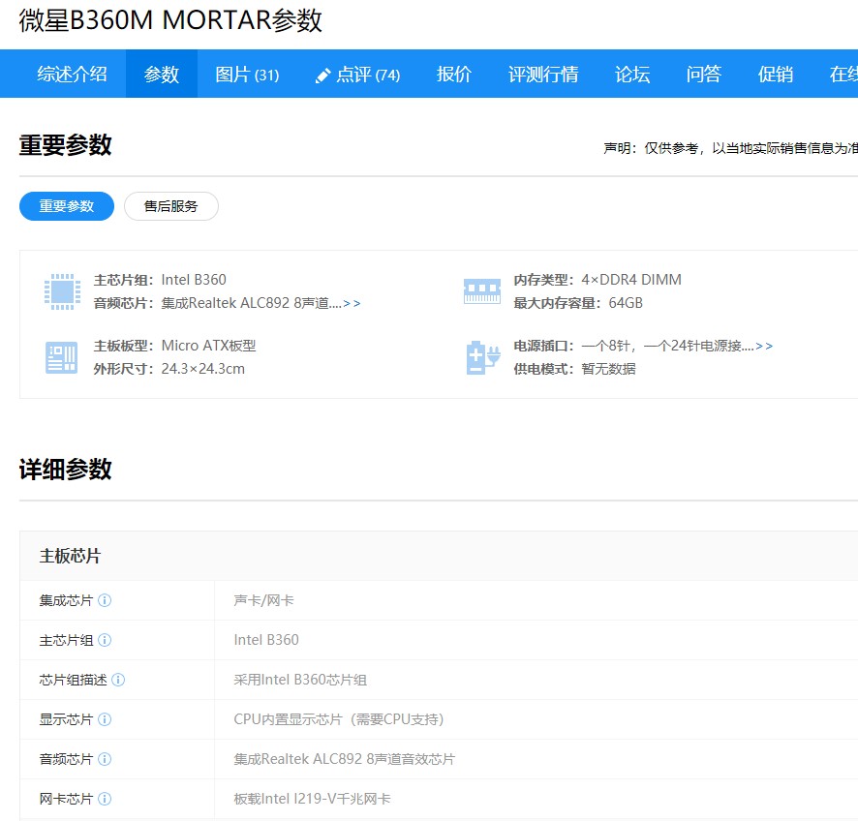The image size is (858, 821).
Task: Open the 点评 (74) tab
Action: (x=358, y=74)
